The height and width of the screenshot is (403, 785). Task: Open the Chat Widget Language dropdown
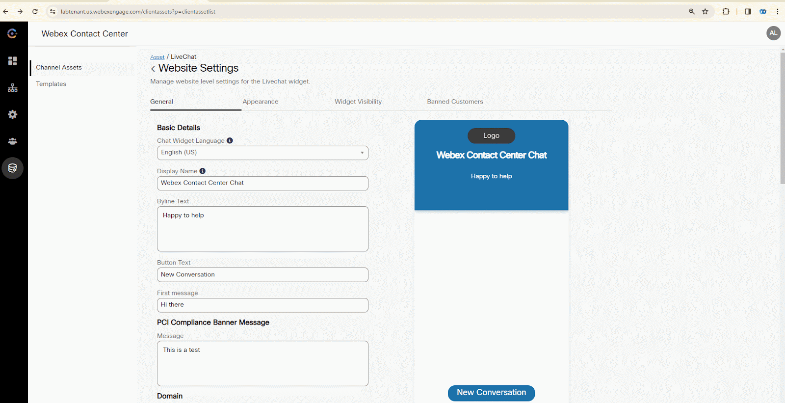pyautogui.click(x=262, y=153)
